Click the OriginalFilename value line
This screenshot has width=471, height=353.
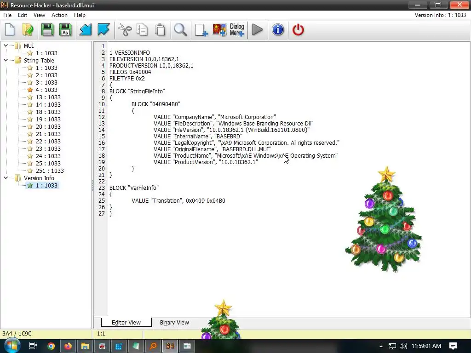coord(212,149)
